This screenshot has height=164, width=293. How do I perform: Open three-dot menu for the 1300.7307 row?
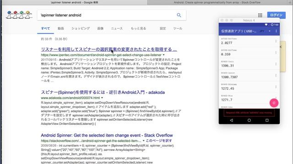(276, 75)
